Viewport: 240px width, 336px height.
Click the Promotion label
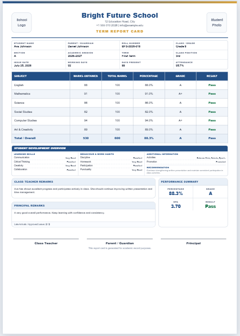[152, 162]
